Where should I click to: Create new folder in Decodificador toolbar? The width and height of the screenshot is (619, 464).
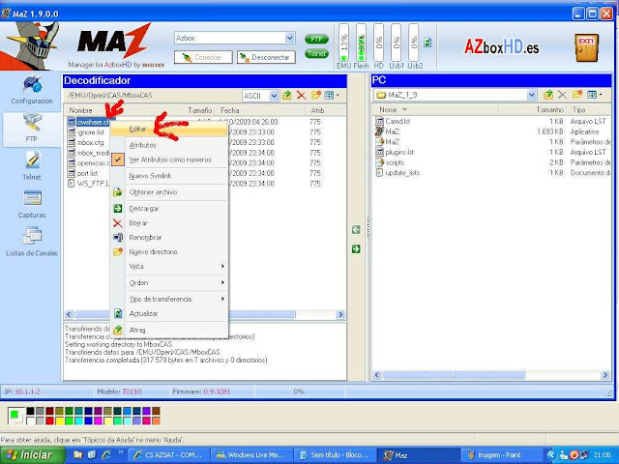[316, 95]
